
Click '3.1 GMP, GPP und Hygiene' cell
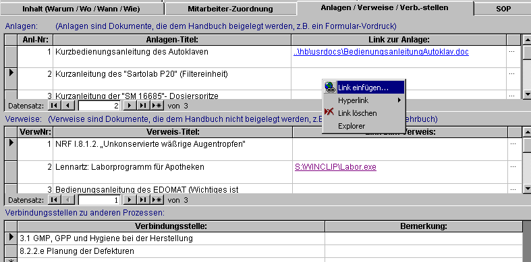[x=171, y=238]
